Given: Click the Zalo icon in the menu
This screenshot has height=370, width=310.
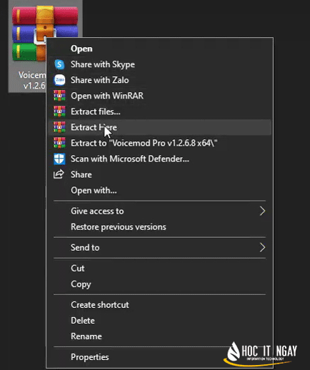Looking at the screenshot, I should coord(59,80).
